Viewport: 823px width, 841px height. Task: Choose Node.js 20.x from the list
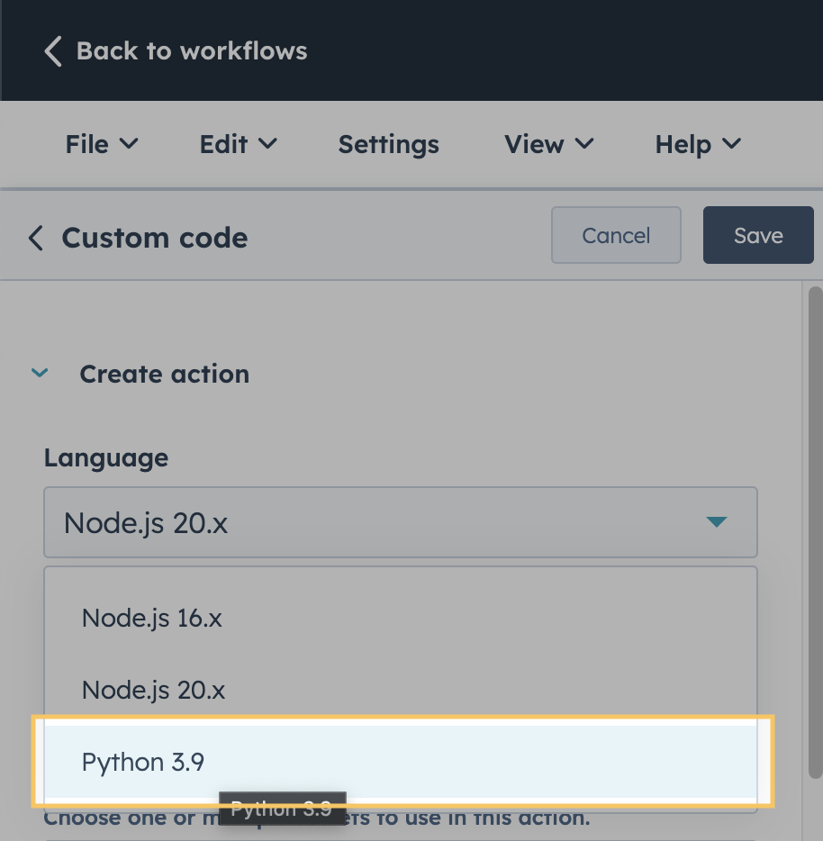[x=400, y=690]
